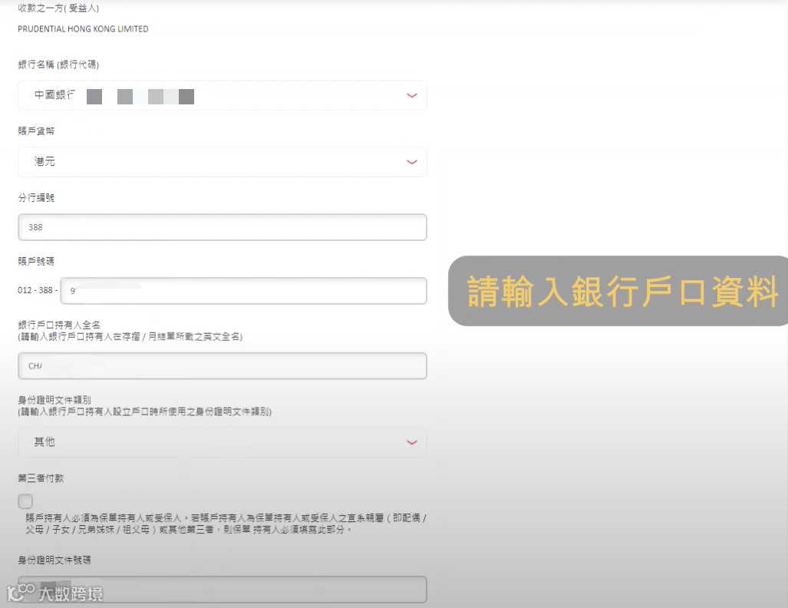Click the account holder full name field

pyautogui.click(x=222, y=365)
